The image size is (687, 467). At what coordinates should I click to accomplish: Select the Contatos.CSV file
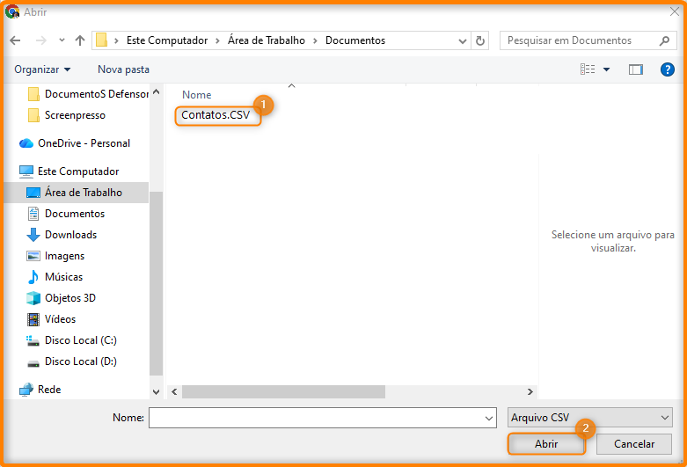[216, 115]
